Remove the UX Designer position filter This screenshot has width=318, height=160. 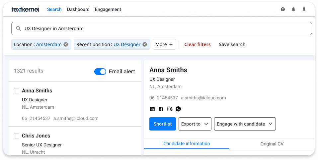click(x=145, y=44)
